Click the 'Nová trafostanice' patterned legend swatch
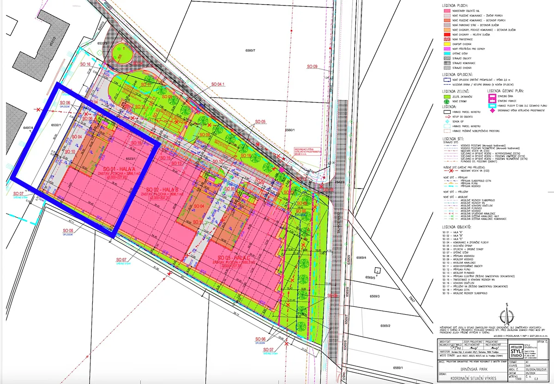The width and height of the screenshot is (554, 384). 447,39
